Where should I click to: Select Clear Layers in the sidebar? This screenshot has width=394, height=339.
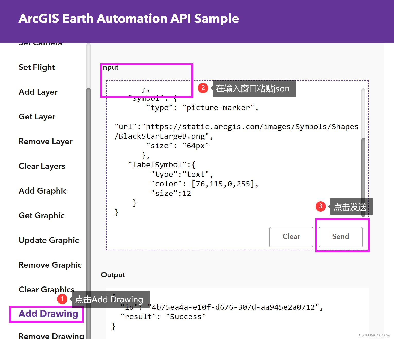(42, 166)
